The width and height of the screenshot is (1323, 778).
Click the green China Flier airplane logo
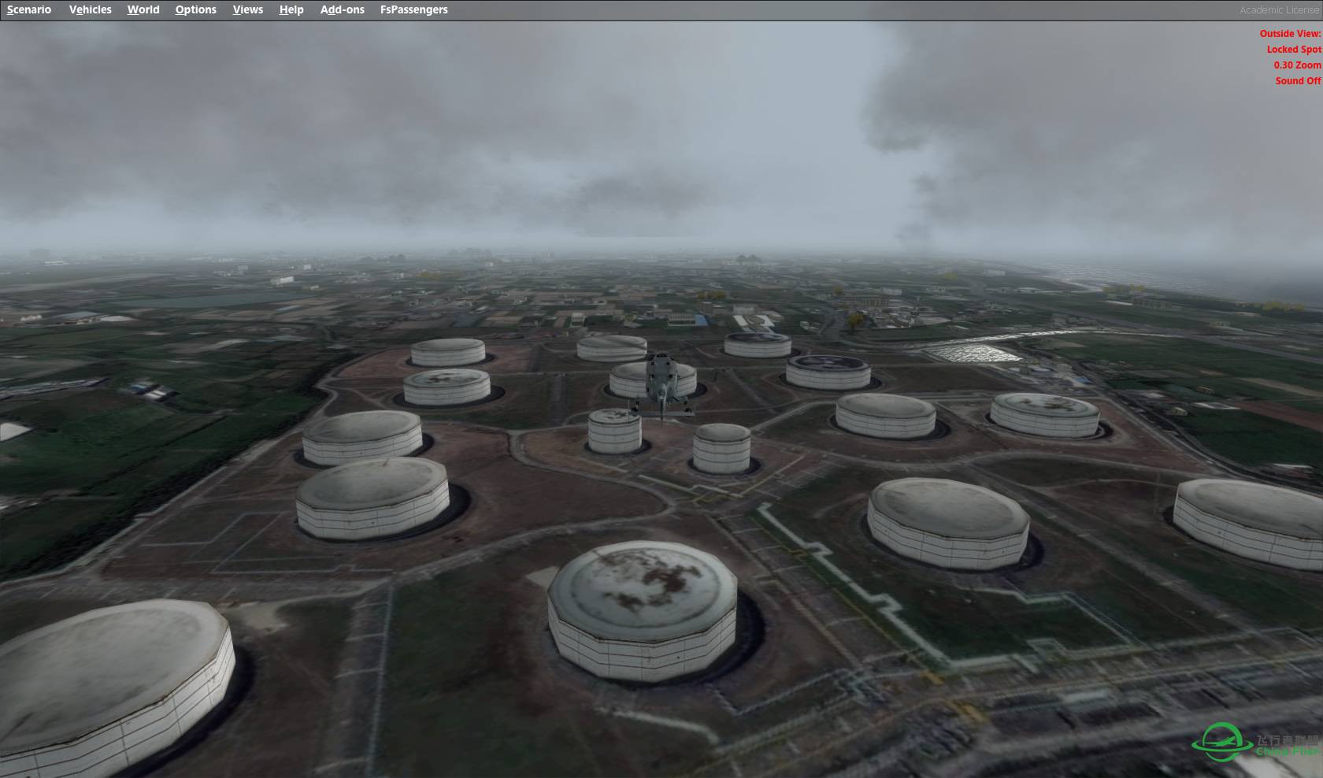tap(1221, 743)
